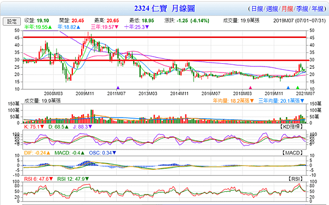The width and height of the screenshot is (329, 205).
Task: Click the 【KD指標】 panel label
Action: (291, 126)
